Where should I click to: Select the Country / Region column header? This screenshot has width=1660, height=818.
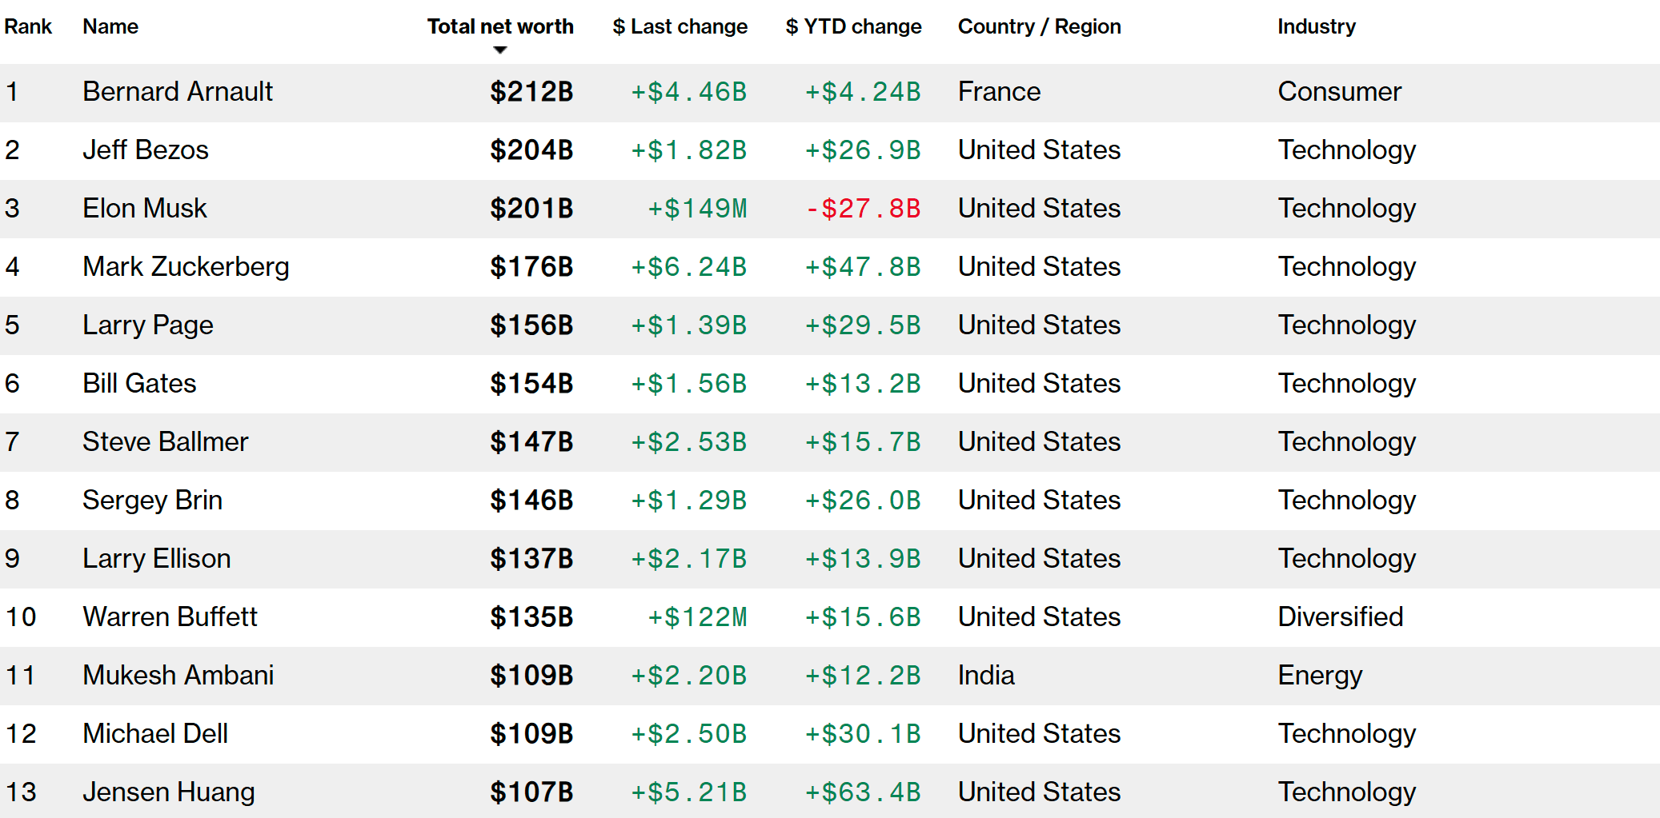point(1039,26)
